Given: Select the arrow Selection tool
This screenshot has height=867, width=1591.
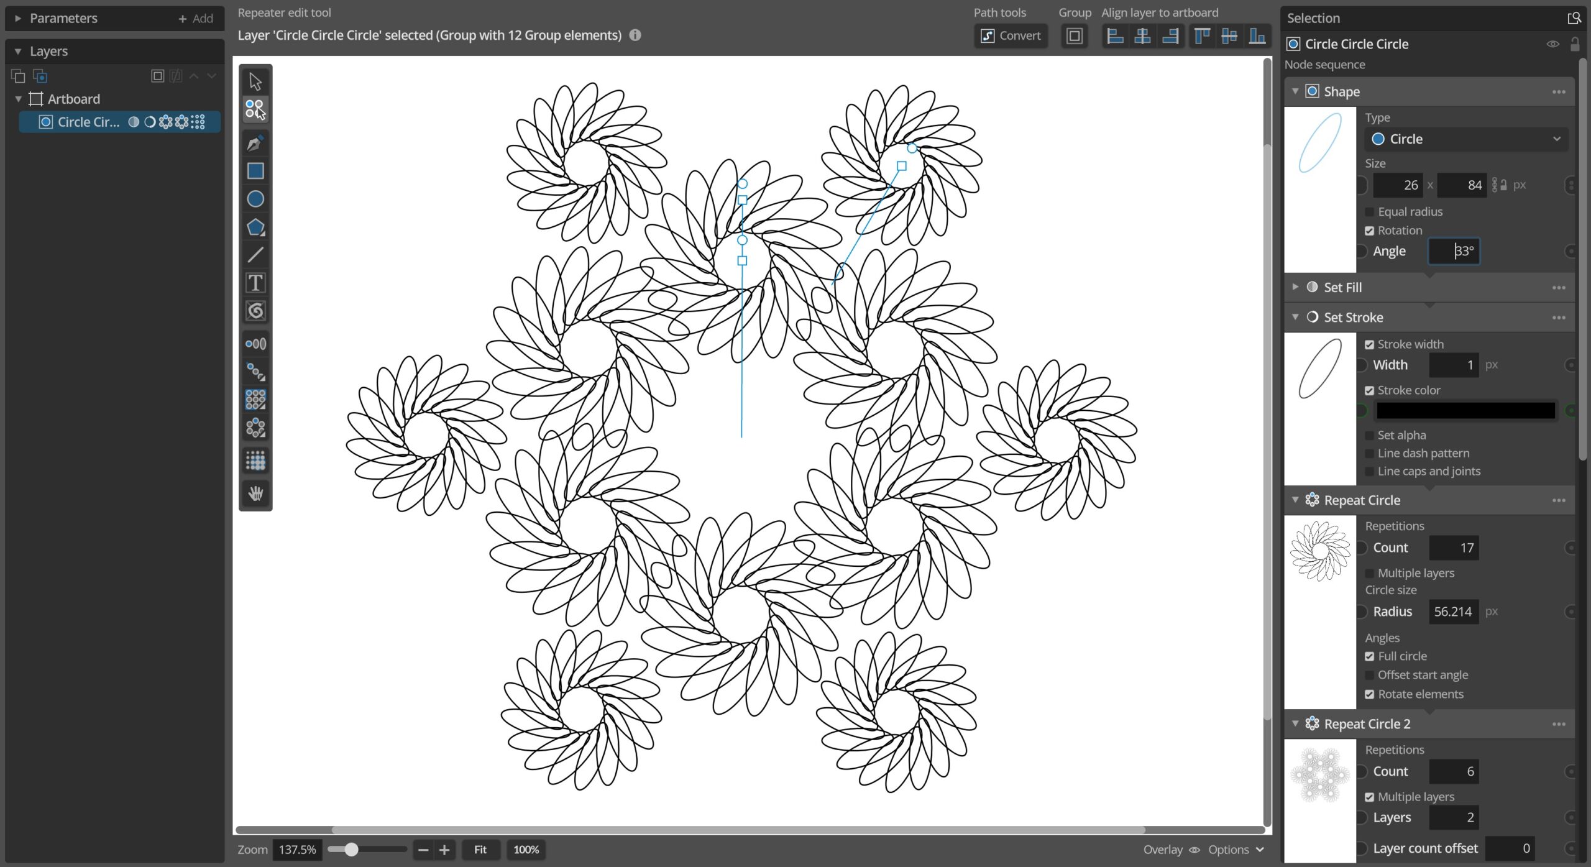Looking at the screenshot, I should coord(255,81).
